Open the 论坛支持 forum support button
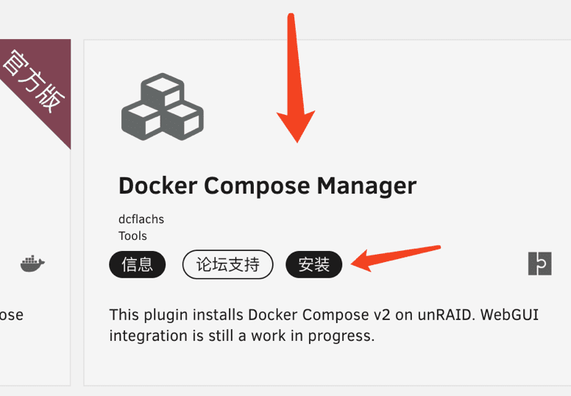The height and width of the screenshot is (396, 571). click(x=227, y=265)
